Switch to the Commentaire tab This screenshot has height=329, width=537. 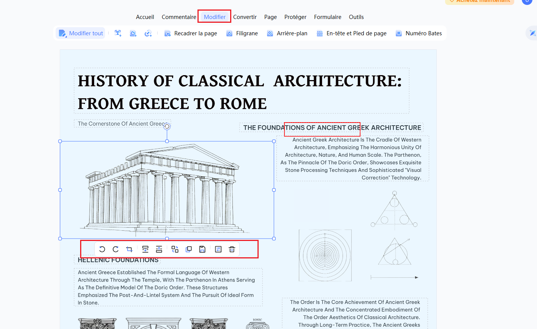click(179, 17)
